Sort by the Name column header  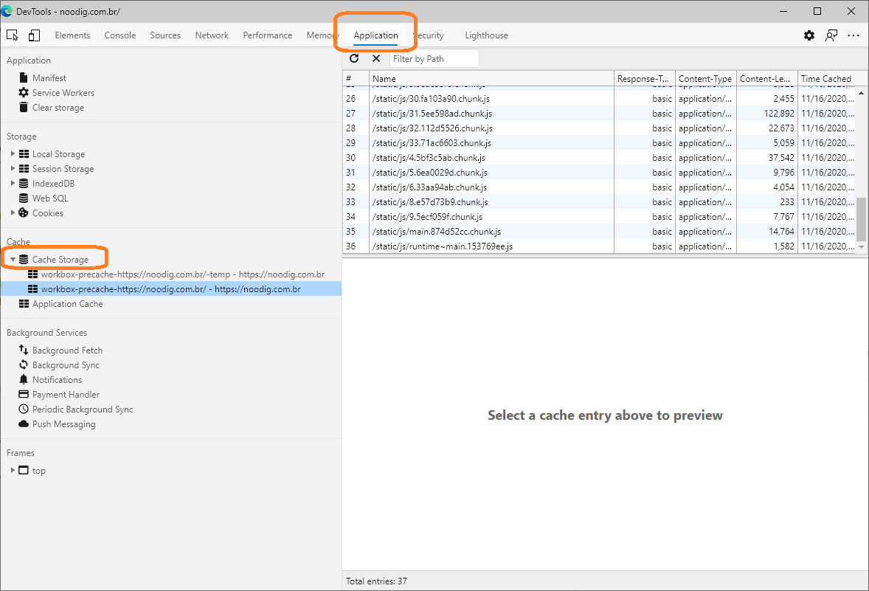pos(491,79)
